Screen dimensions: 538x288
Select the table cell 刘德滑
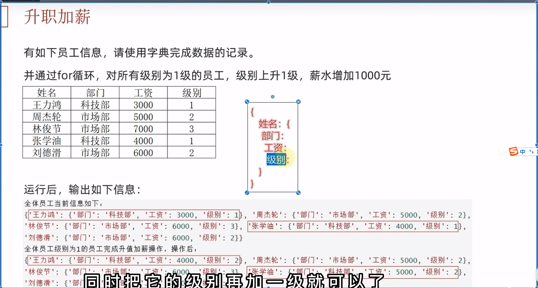(47, 153)
